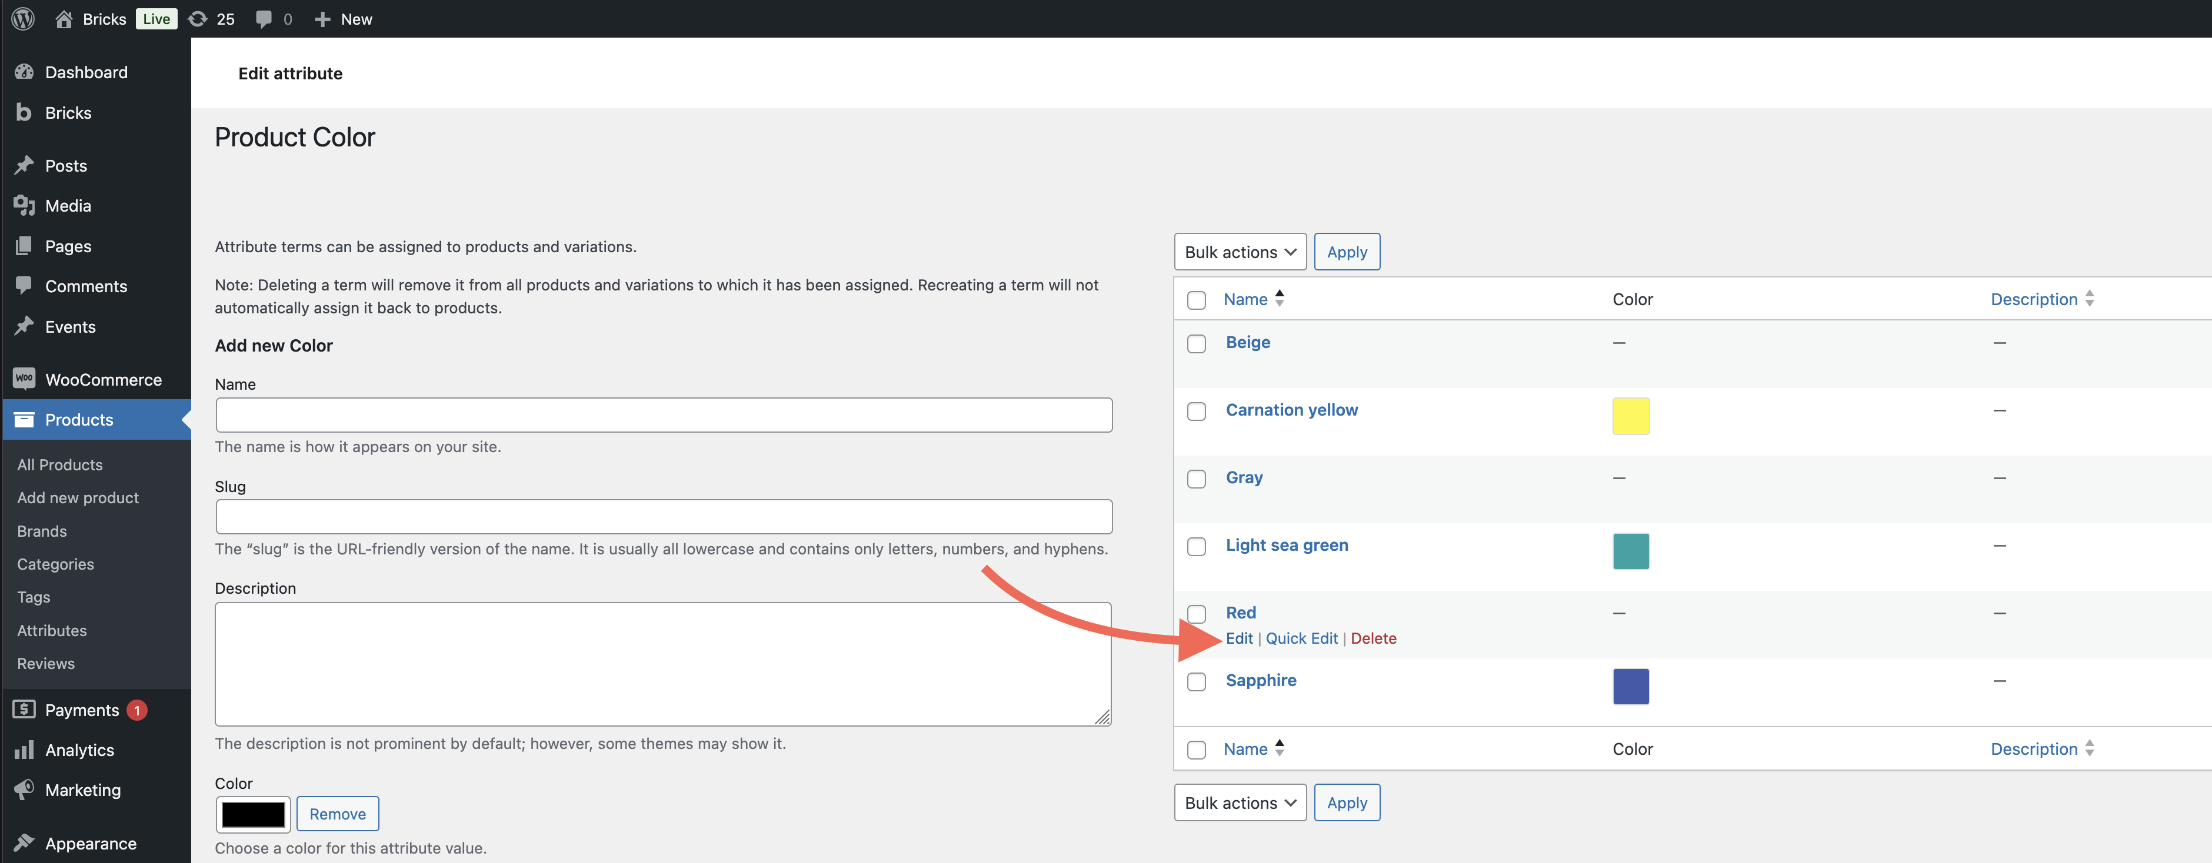This screenshot has height=863, width=2212.
Task: Check the Beige term checkbox
Action: (1196, 343)
